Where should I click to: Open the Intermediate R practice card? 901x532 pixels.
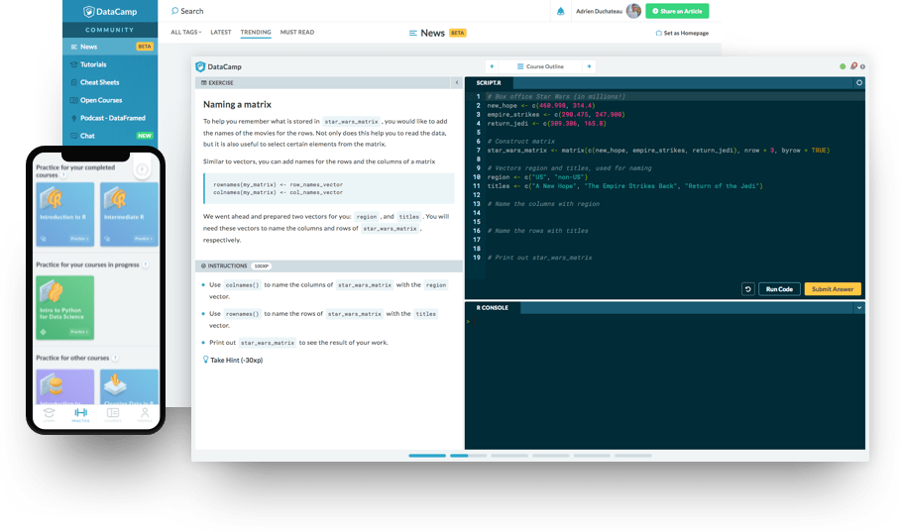129,214
